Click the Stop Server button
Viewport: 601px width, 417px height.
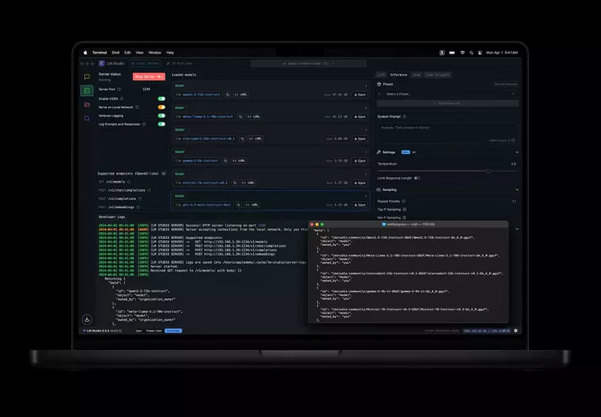tap(148, 76)
